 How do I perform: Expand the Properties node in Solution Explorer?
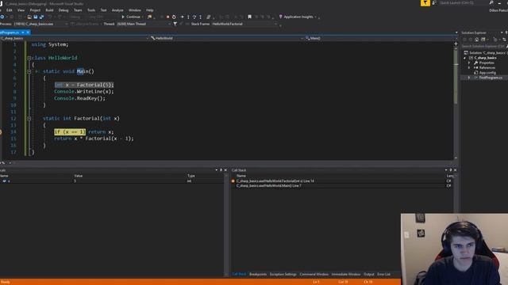pyautogui.click(x=469, y=63)
